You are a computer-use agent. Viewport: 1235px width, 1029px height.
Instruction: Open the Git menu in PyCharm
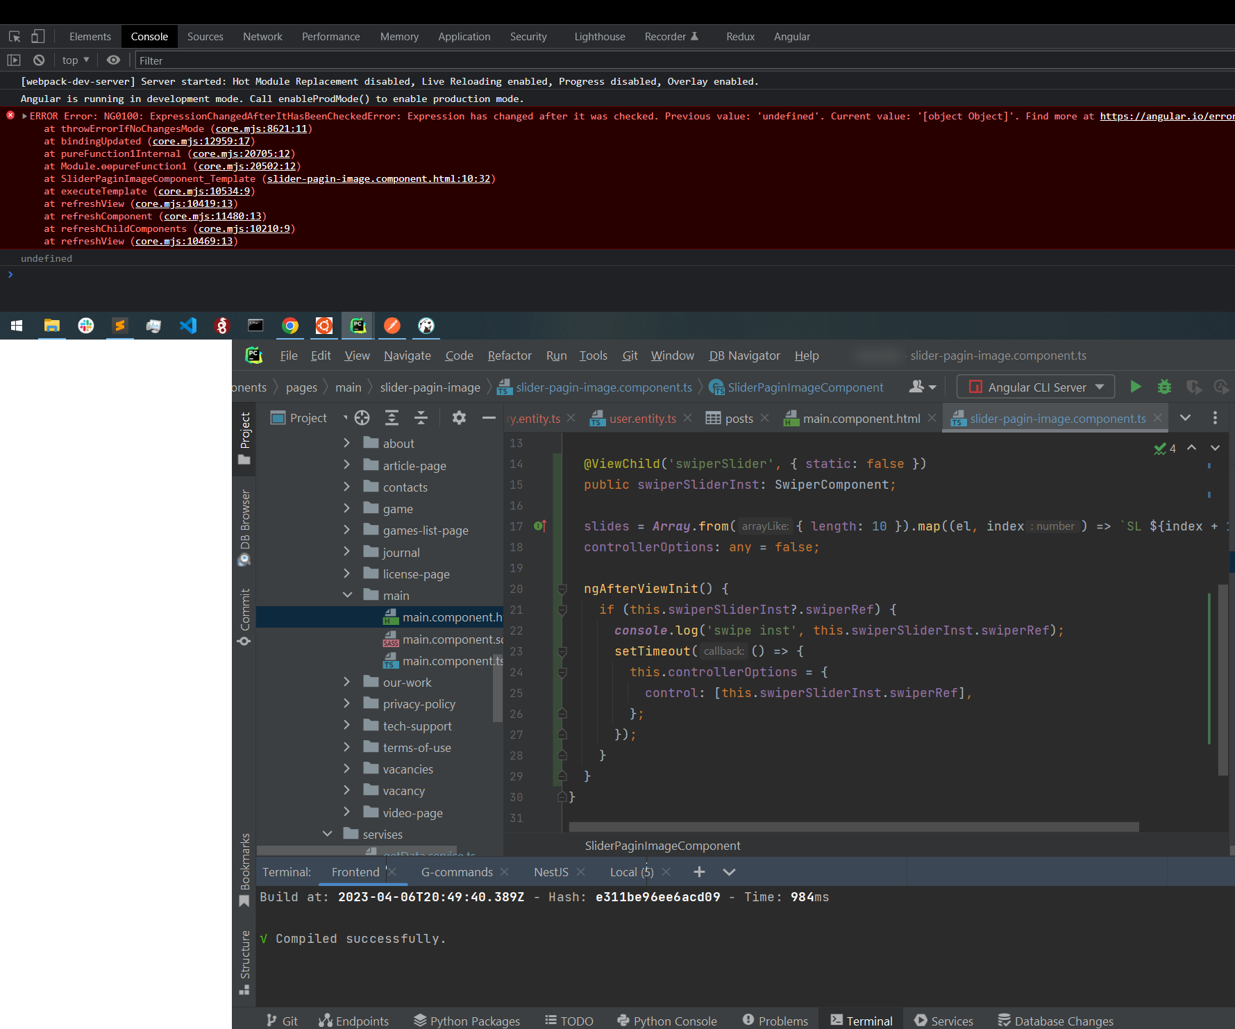pos(630,355)
